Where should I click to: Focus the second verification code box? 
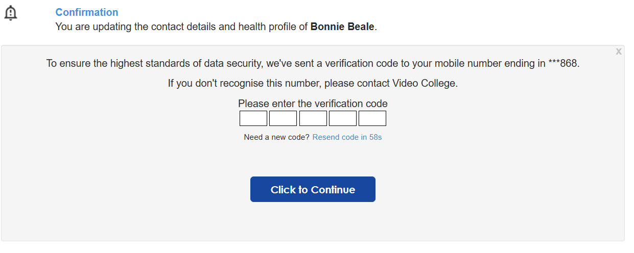click(x=283, y=118)
